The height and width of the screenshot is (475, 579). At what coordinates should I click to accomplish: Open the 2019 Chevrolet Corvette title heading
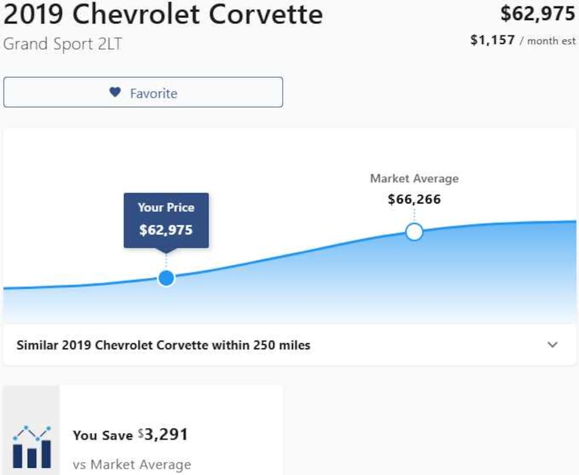162,15
